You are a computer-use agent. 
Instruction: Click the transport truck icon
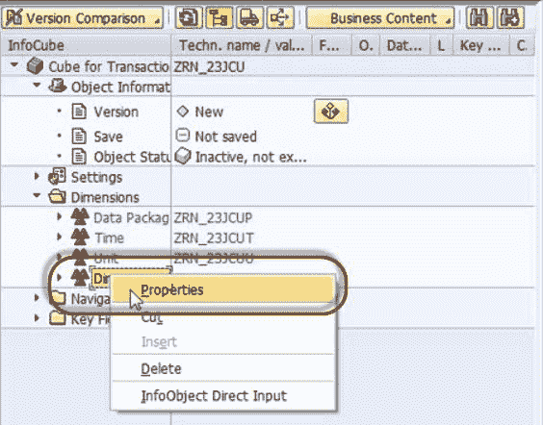point(249,18)
